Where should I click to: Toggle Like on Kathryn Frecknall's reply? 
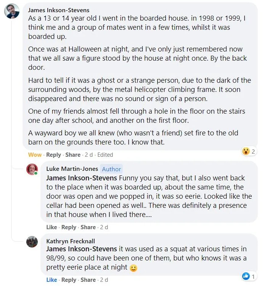pyautogui.click(x=51, y=280)
